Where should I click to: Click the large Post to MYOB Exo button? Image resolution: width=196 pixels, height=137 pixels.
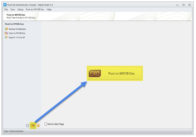115,73
